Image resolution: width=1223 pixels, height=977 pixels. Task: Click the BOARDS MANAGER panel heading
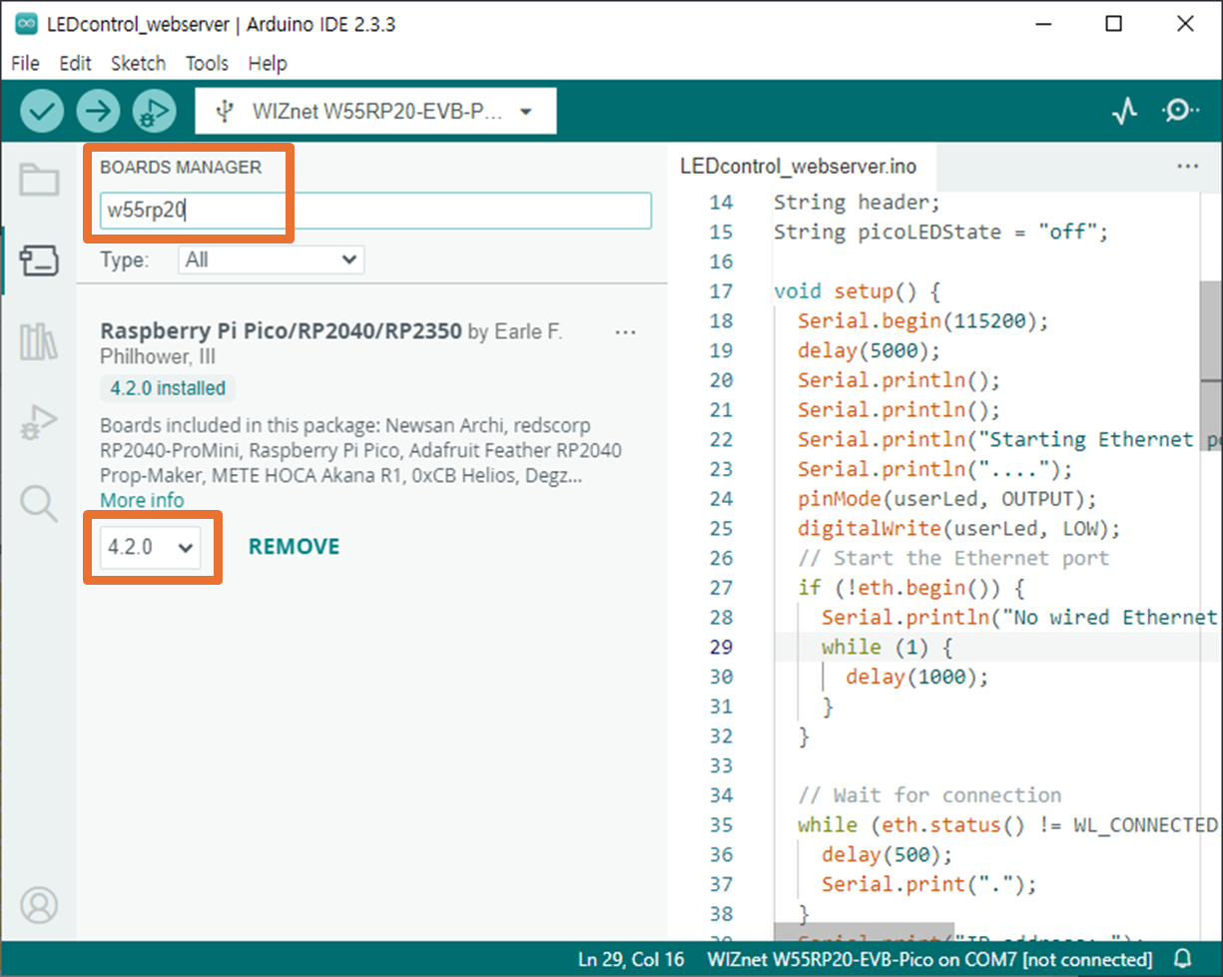click(181, 168)
